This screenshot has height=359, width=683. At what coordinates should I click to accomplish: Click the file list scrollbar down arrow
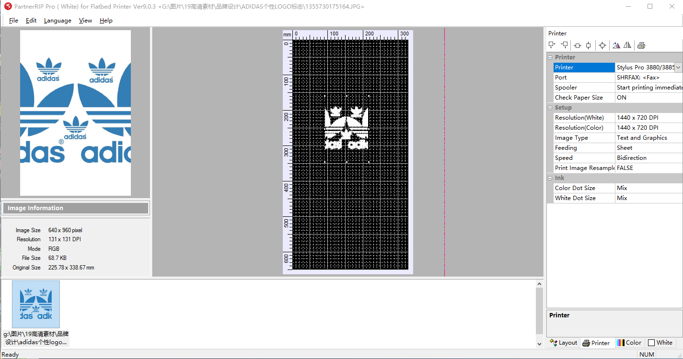[x=539, y=344]
